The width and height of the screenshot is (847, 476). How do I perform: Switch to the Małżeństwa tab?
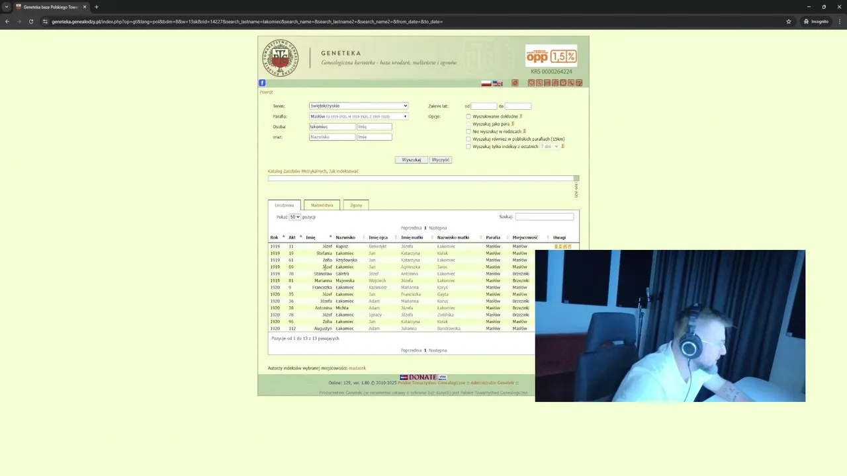[x=322, y=205]
